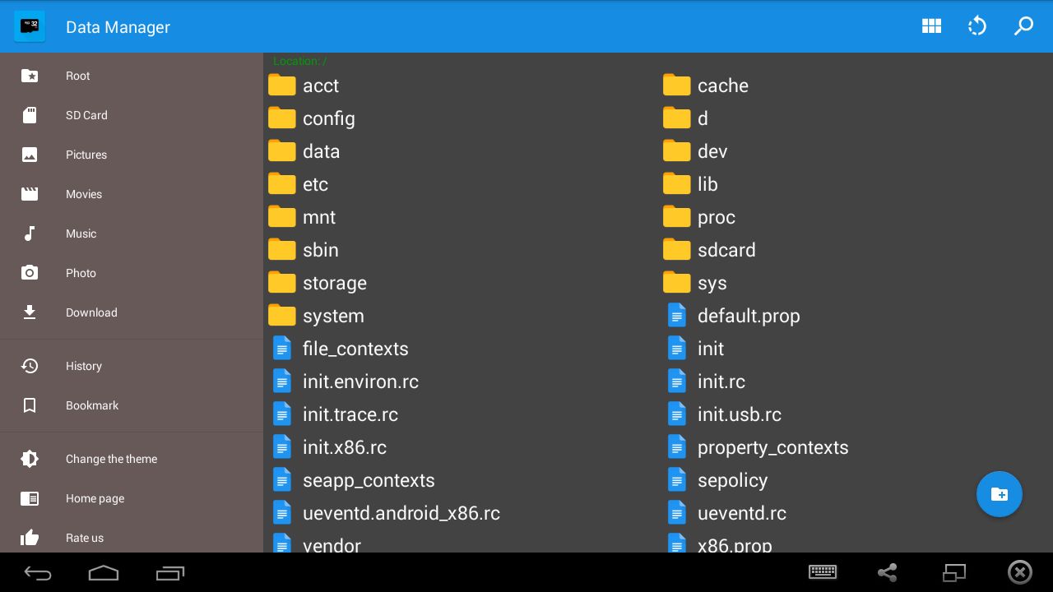Open the Pictures category
Viewport: 1053px width, 592px height.
(x=132, y=155)
